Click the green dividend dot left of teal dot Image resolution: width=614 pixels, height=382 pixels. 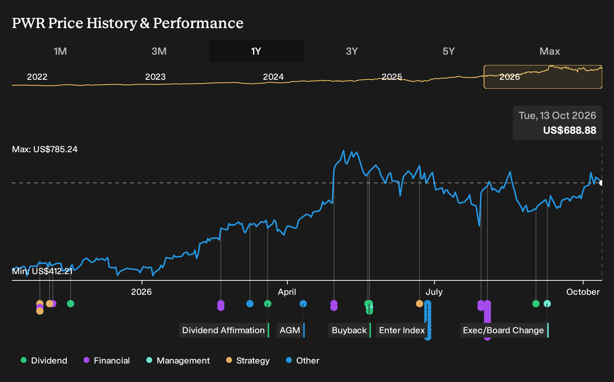(x=536, y=304)
